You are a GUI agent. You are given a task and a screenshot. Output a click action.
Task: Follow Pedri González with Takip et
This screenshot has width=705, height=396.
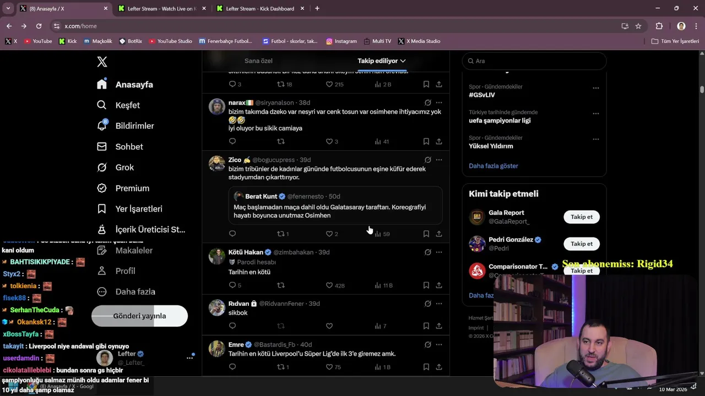click(x=582, y=244)
